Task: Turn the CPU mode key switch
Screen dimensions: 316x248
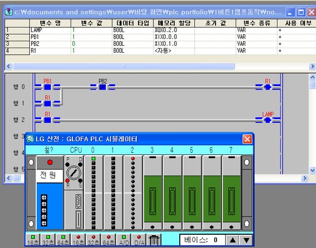Action: [74, 173]
